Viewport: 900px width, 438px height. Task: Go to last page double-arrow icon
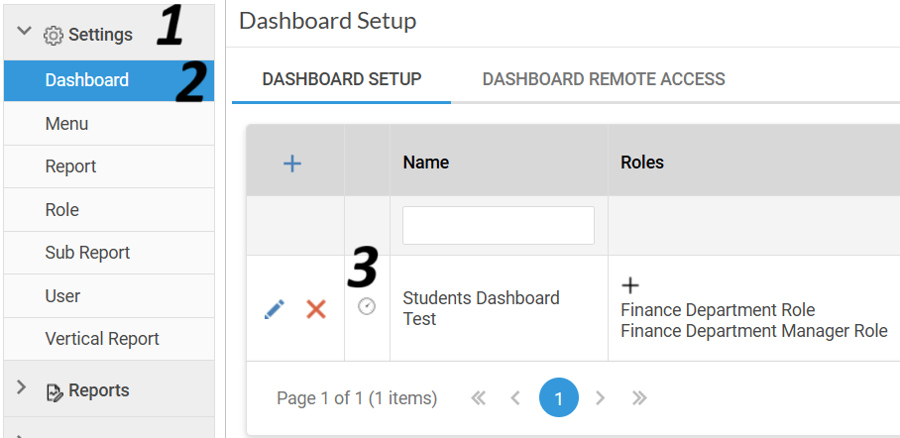(x=639, y=397)
